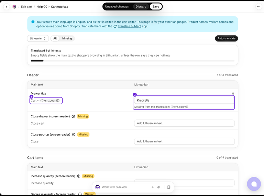Image resolution: width=264 pixels, height=196 pixels.
Task: Start voice input in Sidekick bar
Action: coord(159,187)
